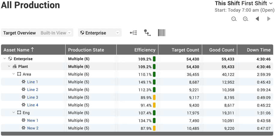The image size is (275, 136).
Task: Go to the previous shift period
Action: point(257,19)
